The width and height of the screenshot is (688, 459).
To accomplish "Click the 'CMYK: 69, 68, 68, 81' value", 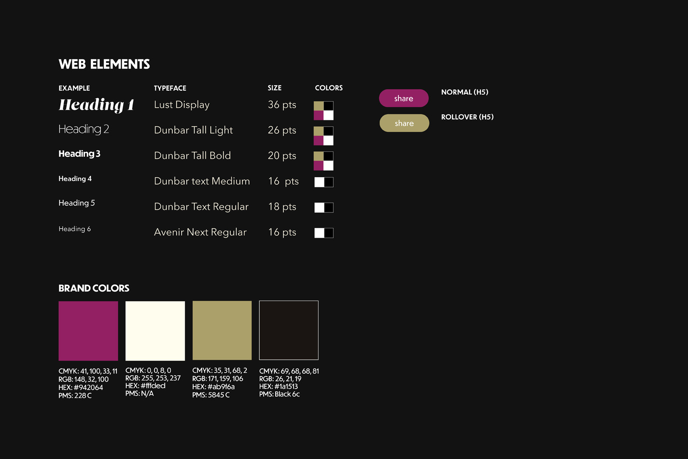I will coord(289,371).
